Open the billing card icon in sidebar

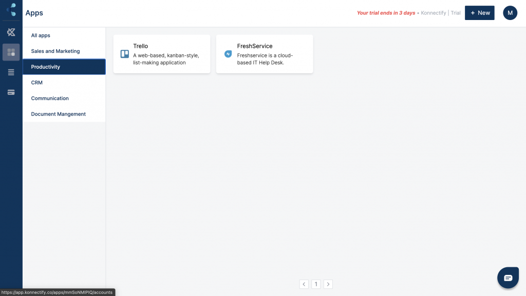(11, 92)
